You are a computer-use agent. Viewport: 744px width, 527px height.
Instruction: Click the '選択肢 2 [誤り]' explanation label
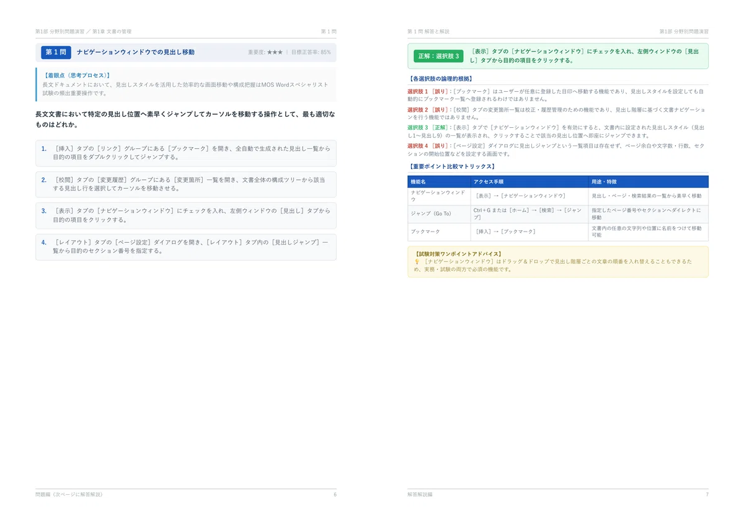pos(428,109)
